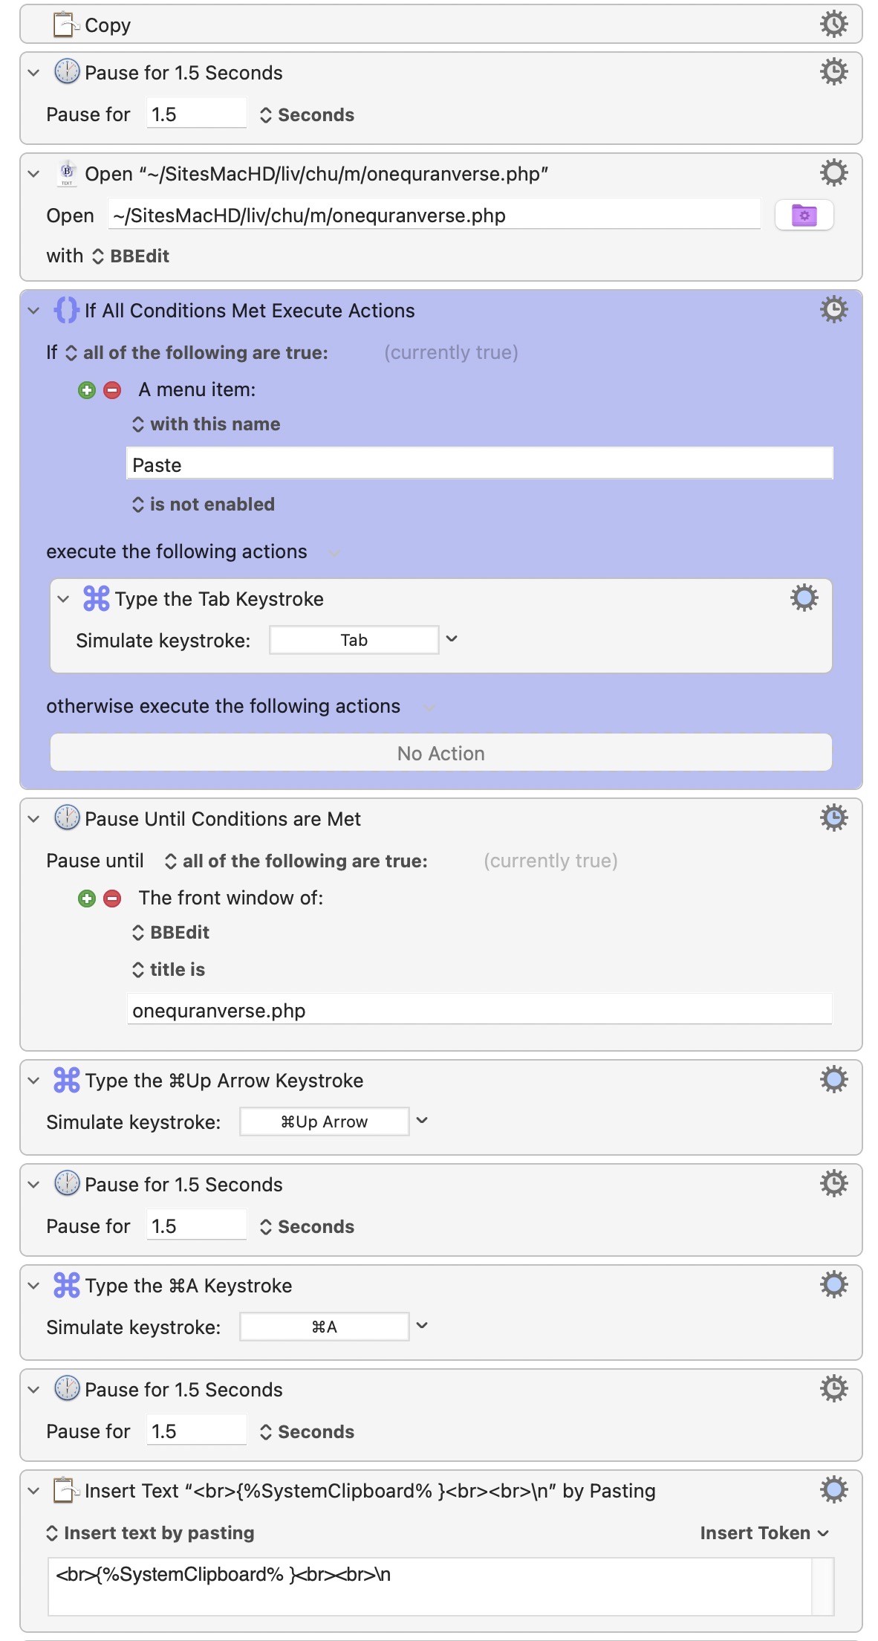
Task: Click the Paste menu item name field
Action: pos(480,465)
